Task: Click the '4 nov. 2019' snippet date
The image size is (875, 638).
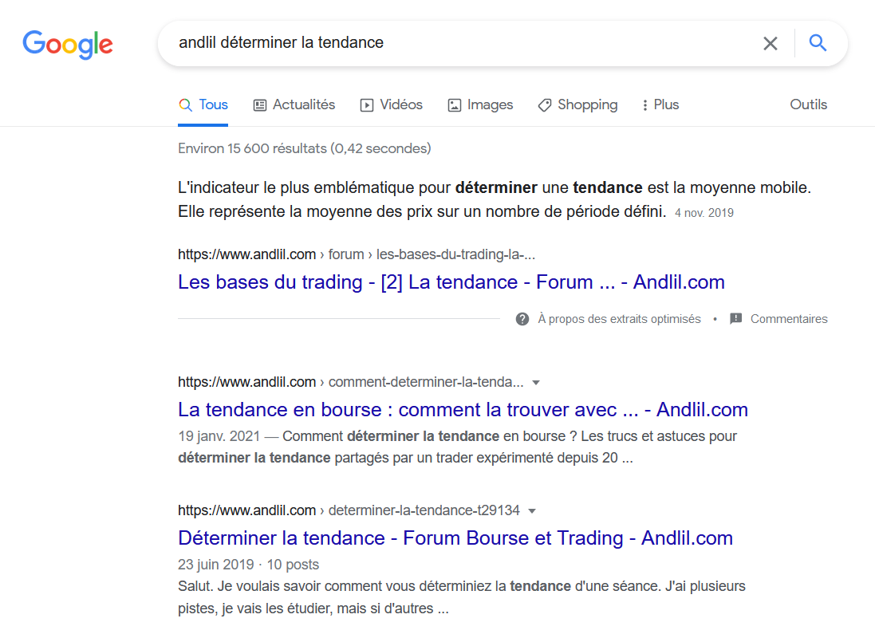Action: click(704, 213)
